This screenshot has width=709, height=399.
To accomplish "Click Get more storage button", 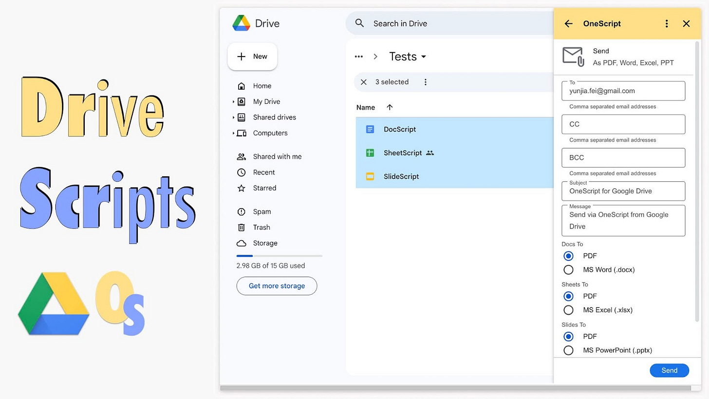I will [277, 286].
